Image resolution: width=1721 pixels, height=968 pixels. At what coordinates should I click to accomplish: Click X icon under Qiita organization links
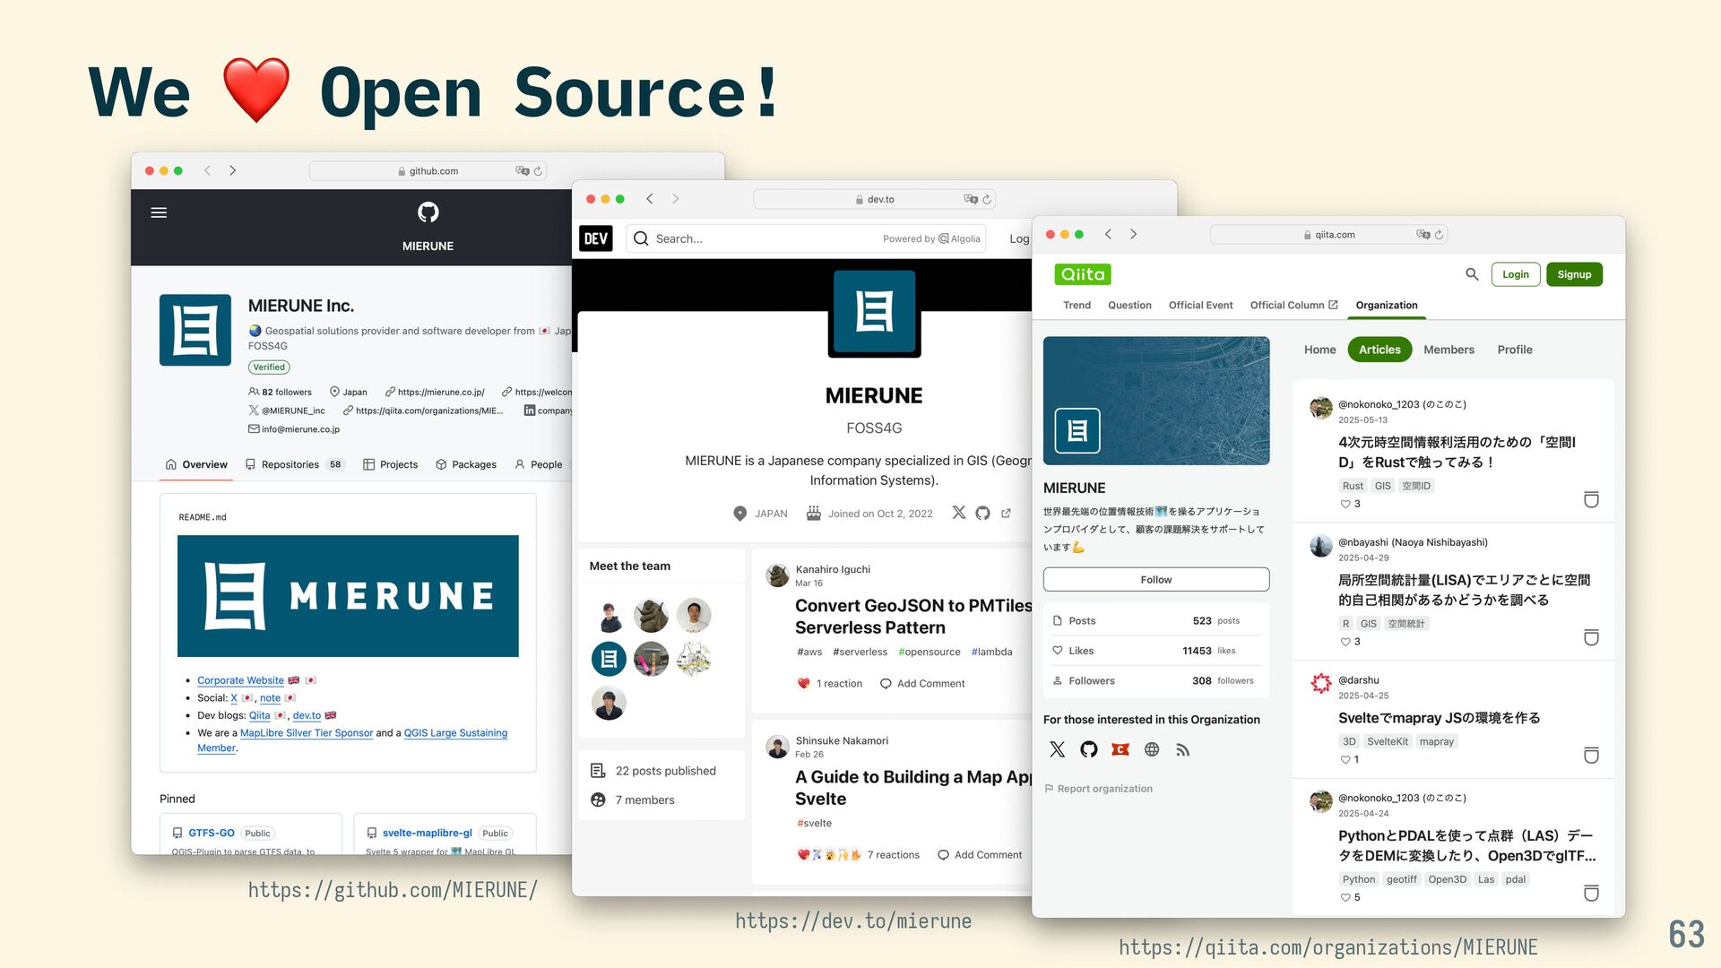pyautogui.click(x=1058, y=749)
